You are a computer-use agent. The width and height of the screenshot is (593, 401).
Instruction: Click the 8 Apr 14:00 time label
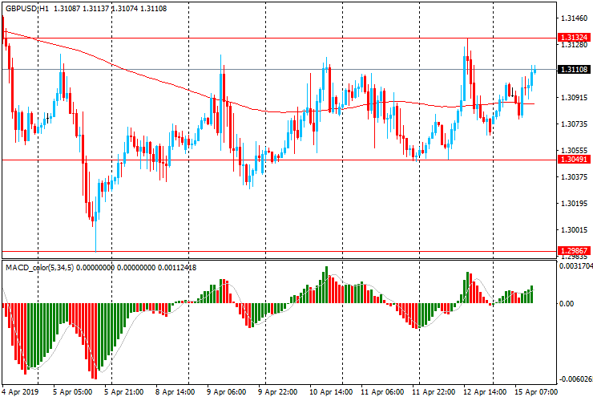click(x=176, y=393)
